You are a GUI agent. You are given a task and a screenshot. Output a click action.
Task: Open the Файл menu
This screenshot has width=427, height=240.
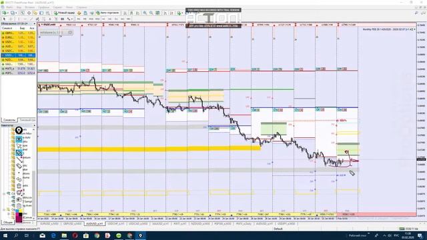[9, 7]
